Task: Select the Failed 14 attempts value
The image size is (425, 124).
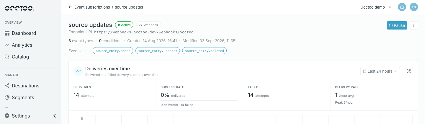Action: point(258,95)
